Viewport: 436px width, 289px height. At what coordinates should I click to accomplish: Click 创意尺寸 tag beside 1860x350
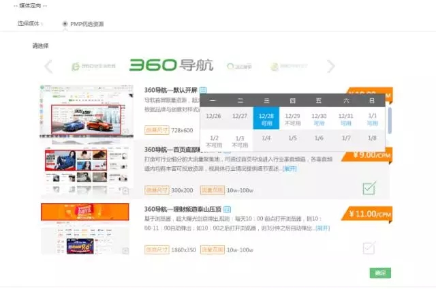coord(157,249)
